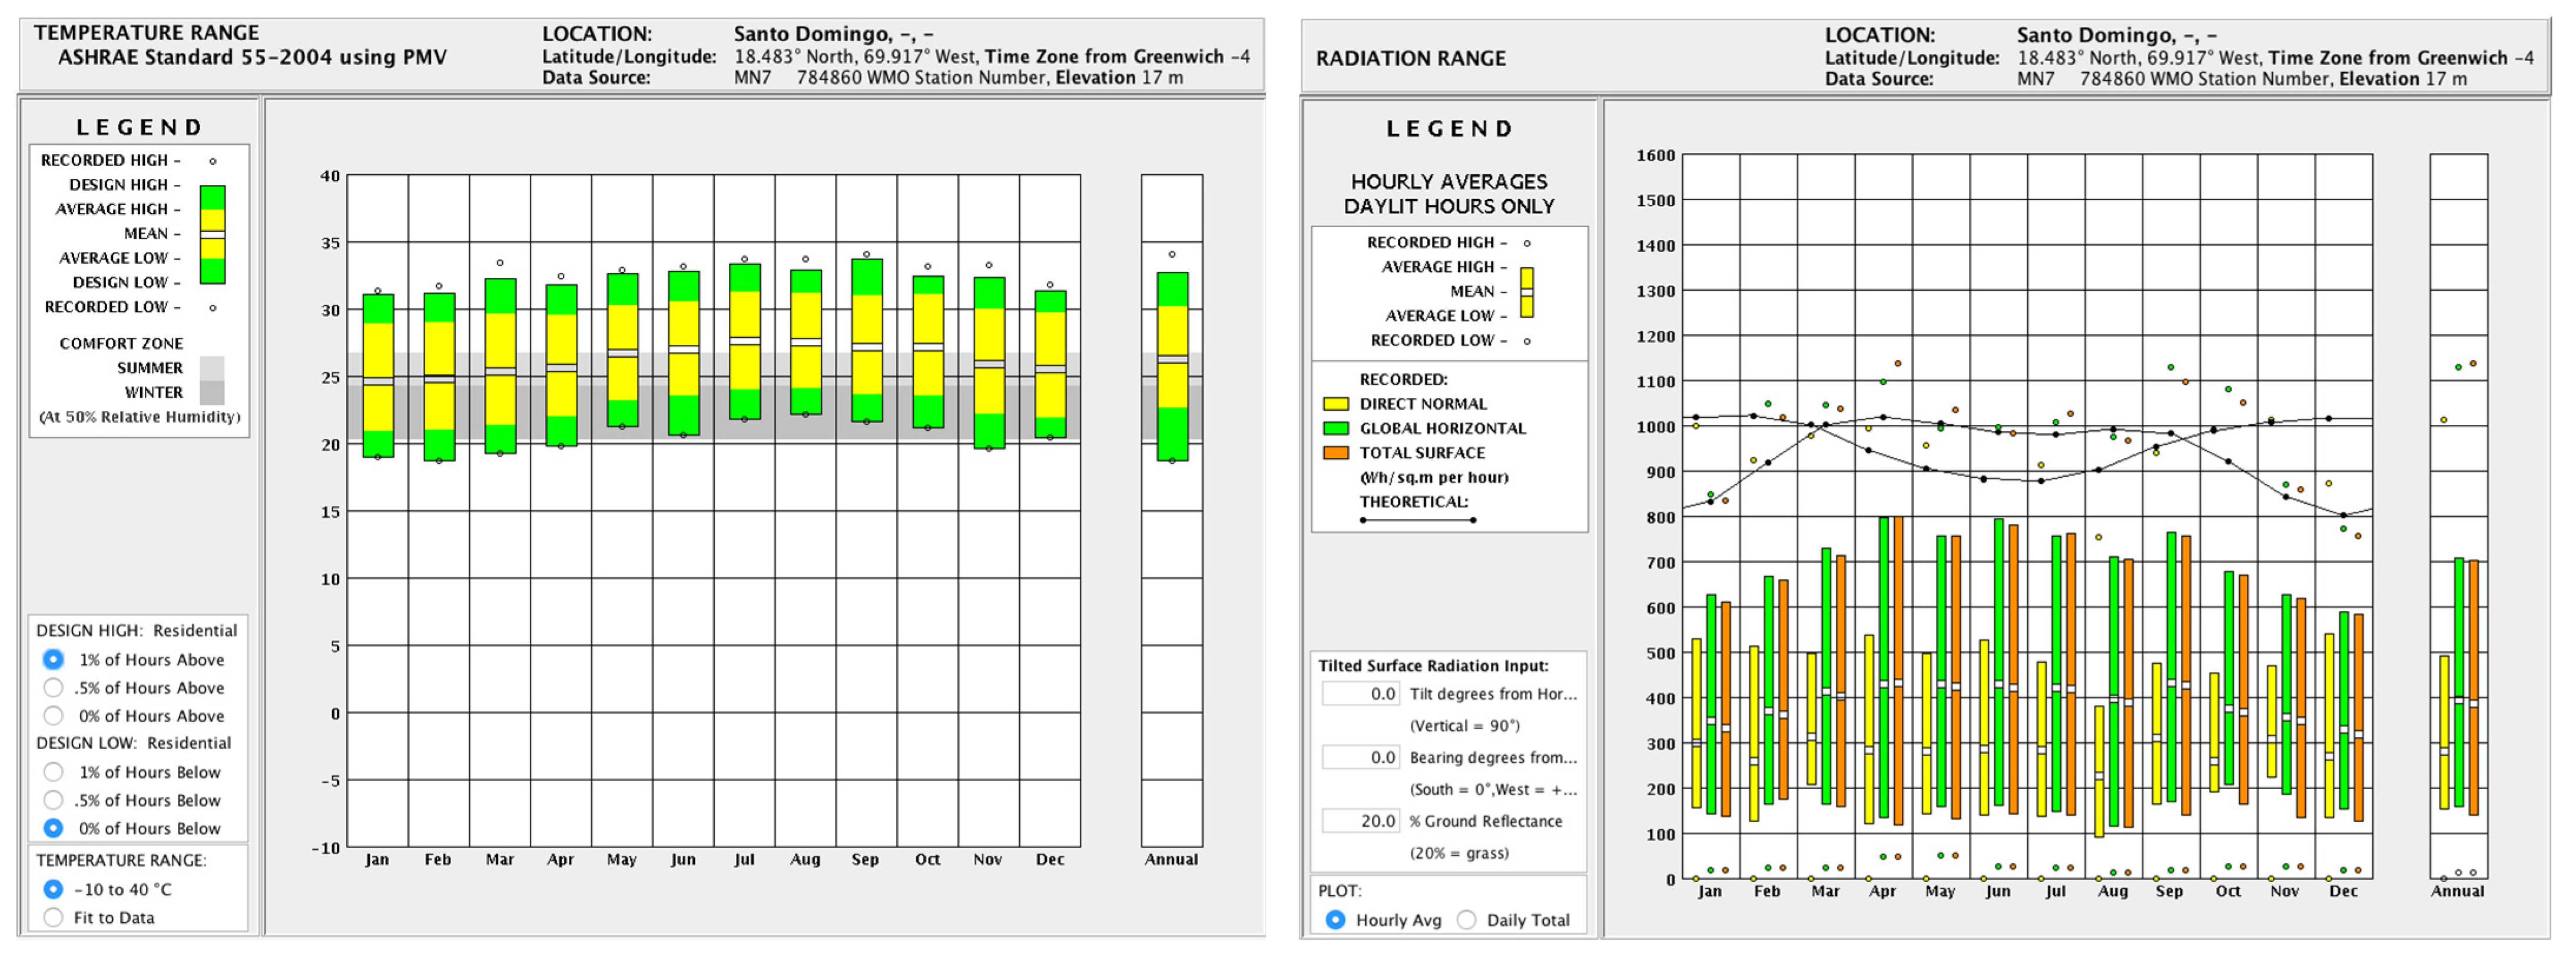Screen dimensions: 2576x954
Task: Click the Summer comfort zone gray swatch
Action: (212, 368)
